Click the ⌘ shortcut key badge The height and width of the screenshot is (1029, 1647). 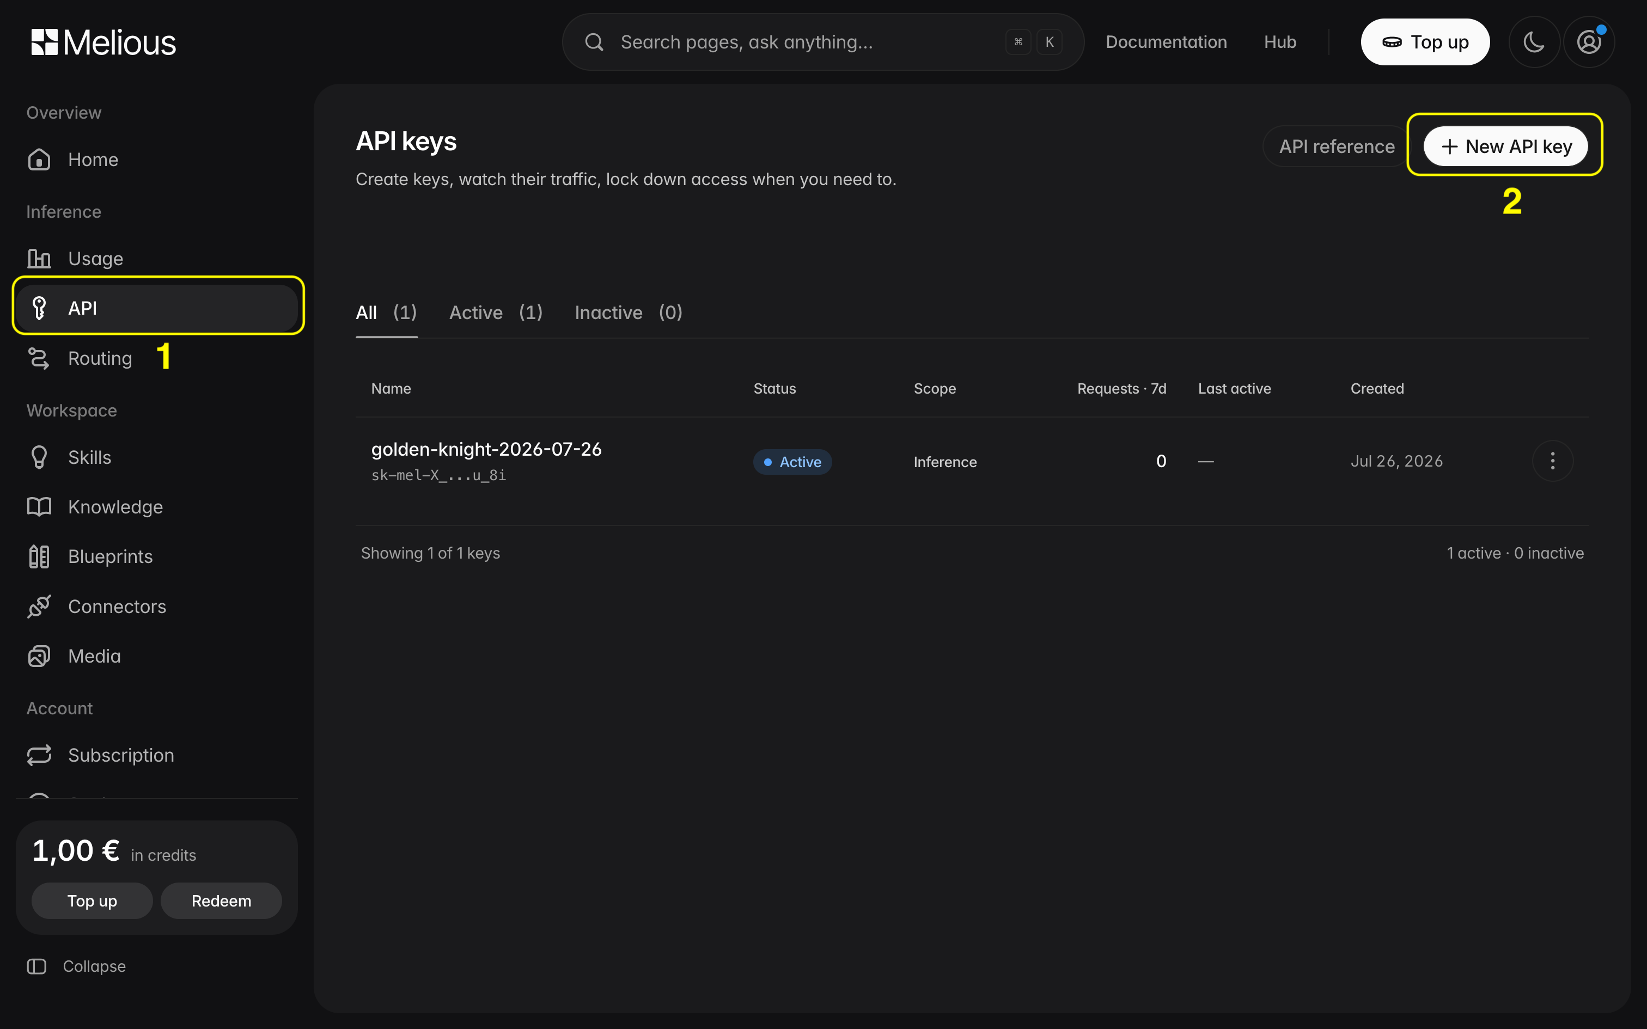[x=1018, y=42]
